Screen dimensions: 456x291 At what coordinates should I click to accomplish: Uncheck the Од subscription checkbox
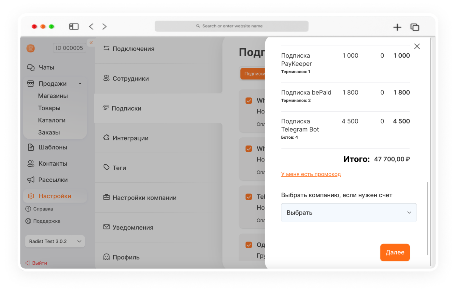click(x=249, y=245)
